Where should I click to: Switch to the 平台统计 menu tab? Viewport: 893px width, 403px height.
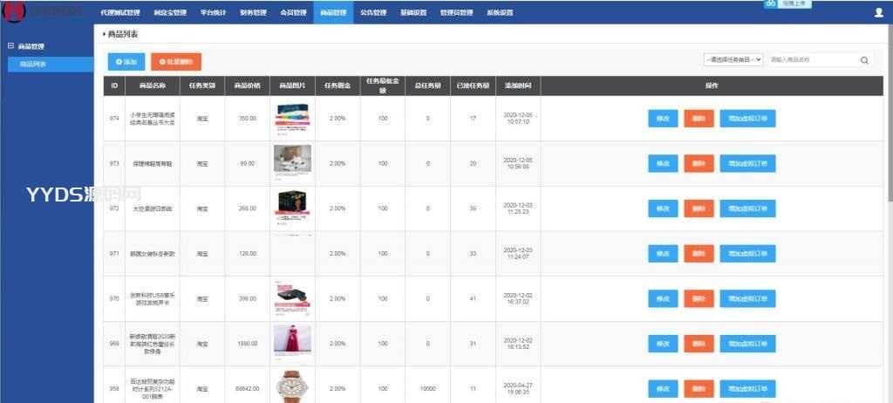click(x=213, y=12)
